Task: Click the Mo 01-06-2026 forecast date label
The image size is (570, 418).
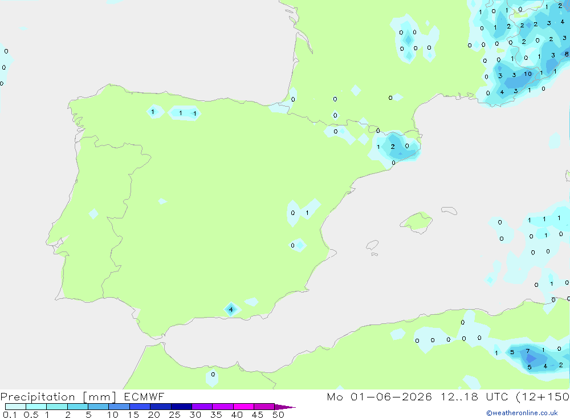Action: pyautogui.click(x=379, y=397)
